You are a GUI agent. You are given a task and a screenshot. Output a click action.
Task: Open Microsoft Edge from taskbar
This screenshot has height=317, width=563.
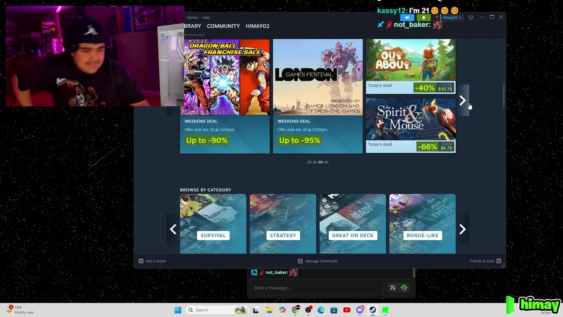pos(321,310)
